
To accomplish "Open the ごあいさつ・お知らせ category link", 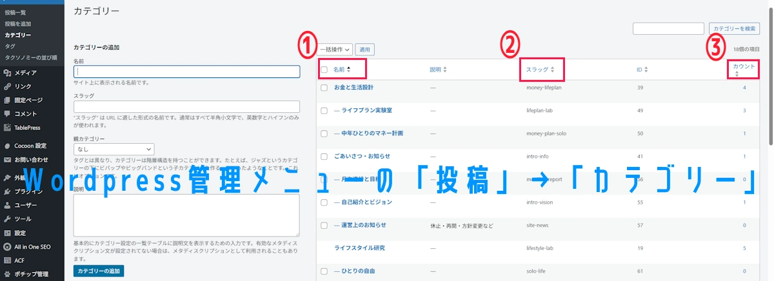I will 362,156.
